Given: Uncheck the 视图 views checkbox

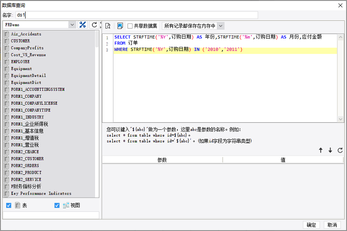Looking at the screenshot, I should [x=57, y=205].
